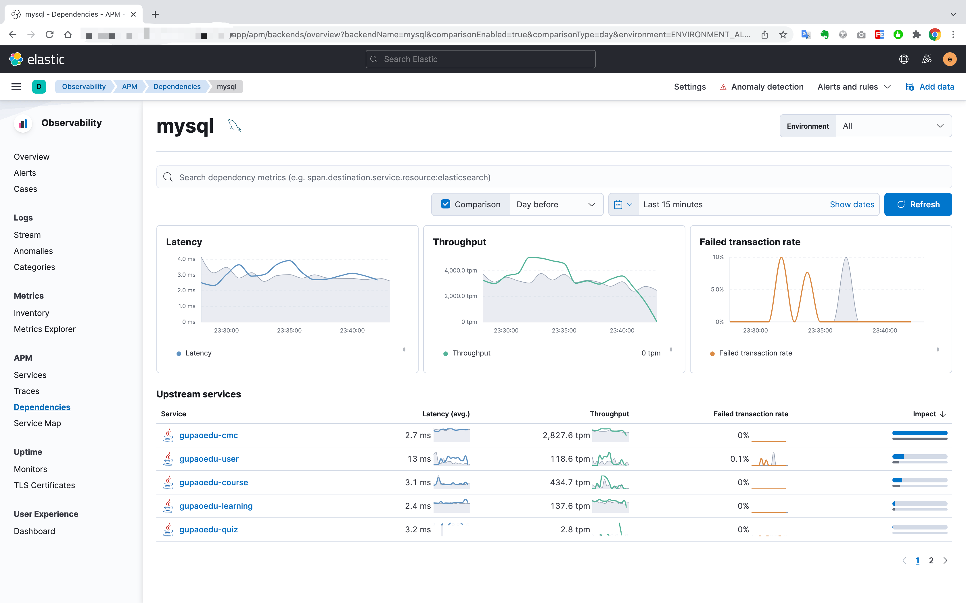This screenshot has height=603, width=966.
Task: Click the Add data icon
Action: (910, 86)
